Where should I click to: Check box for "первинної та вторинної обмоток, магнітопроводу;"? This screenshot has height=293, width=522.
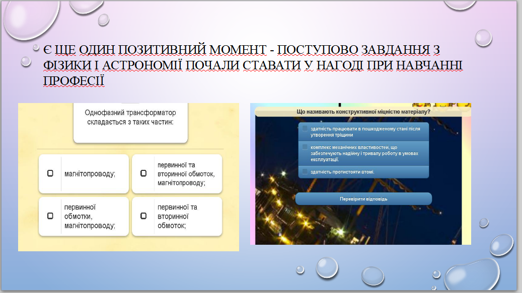[143, 173]
